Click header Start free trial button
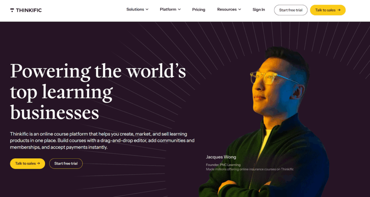 (291, 10)
